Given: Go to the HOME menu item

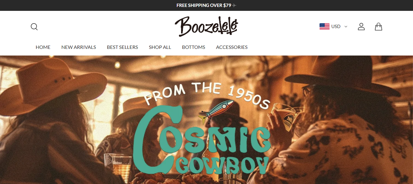Looking at the screenshot, I should click(x=43, y=47).
